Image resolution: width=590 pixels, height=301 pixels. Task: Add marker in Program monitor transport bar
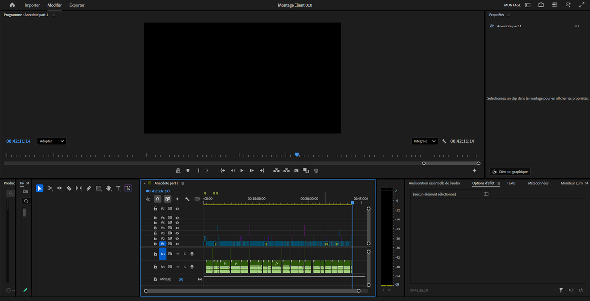188,171
